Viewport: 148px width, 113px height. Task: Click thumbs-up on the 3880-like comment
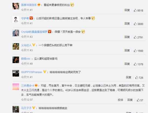[135, 24]
